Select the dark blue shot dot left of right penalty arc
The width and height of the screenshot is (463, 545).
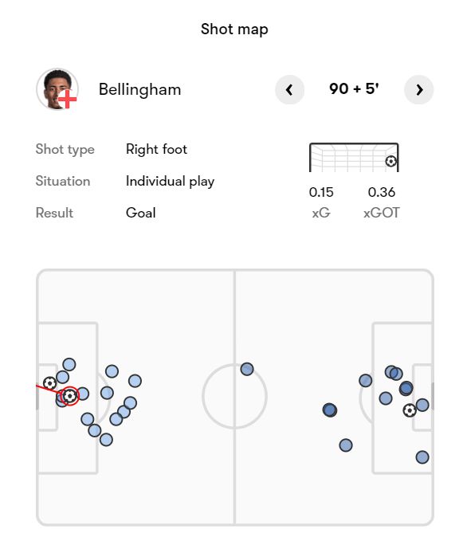(x=330, y=410)
